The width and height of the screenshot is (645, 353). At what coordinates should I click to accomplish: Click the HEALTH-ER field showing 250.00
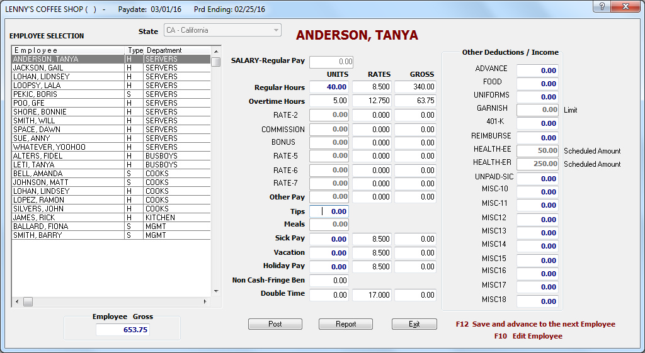tap(538, 164)
